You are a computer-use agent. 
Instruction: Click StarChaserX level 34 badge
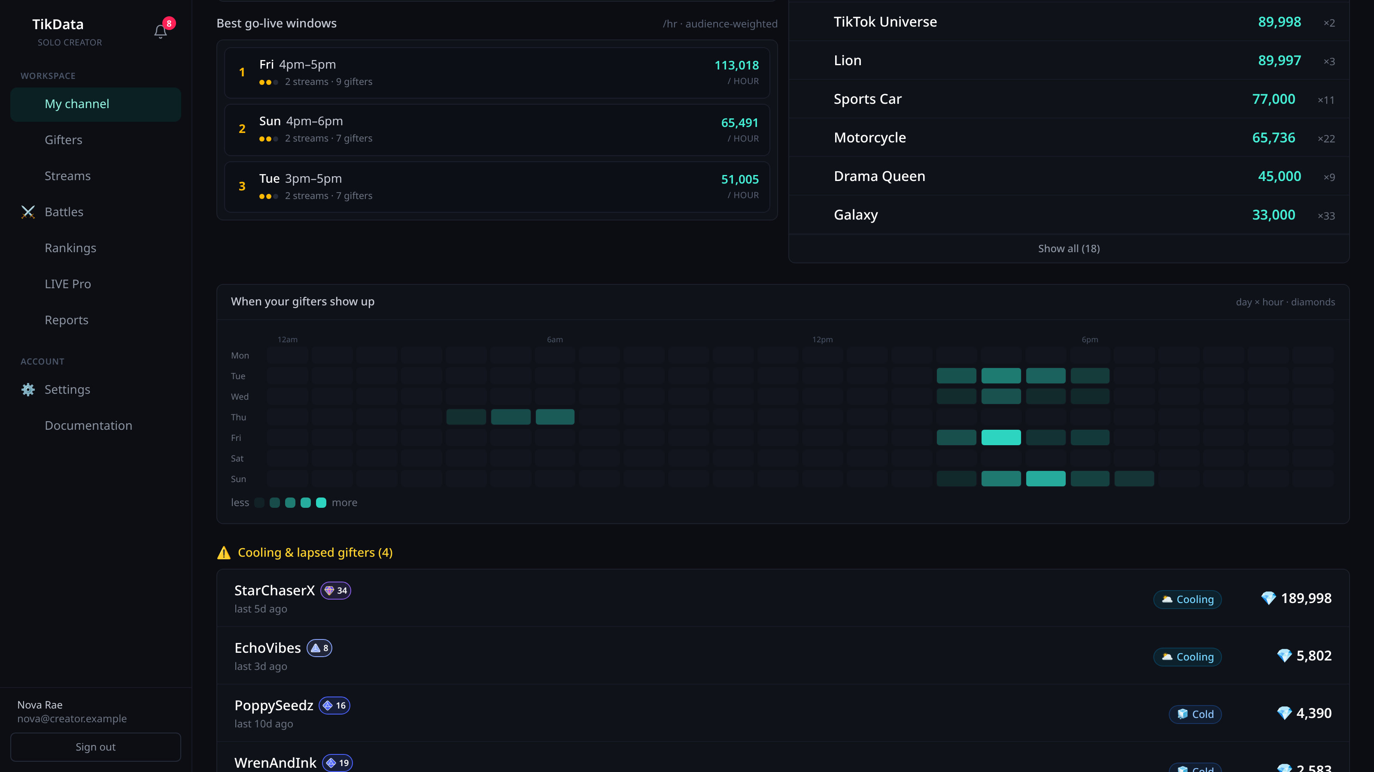335,590
